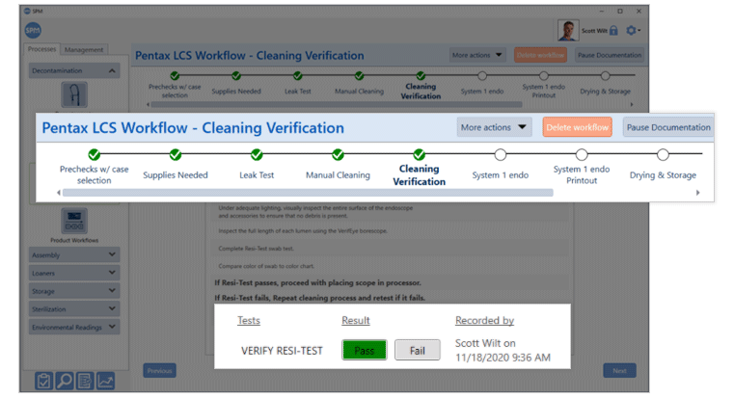This screenshot has width=734, height=399.
Task: Expand the Assembly section
Action: tap(74, 255)
